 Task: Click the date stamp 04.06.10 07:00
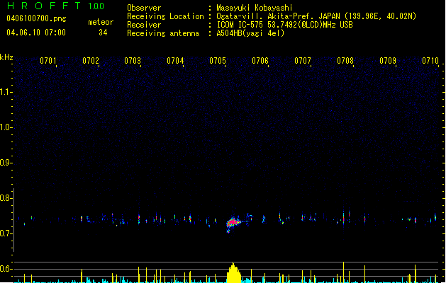pos(36,33)
